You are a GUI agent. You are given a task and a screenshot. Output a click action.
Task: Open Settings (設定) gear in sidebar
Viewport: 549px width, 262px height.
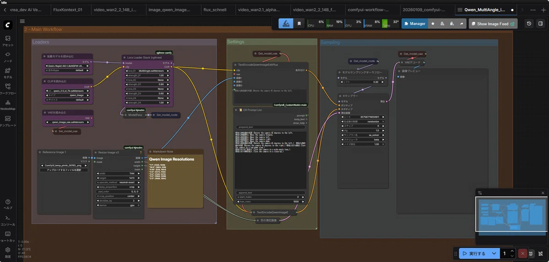pos(7,252)
